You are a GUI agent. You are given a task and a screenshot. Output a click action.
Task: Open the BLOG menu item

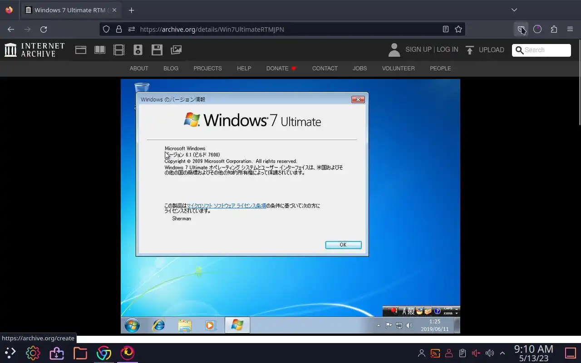coord(171,69)
